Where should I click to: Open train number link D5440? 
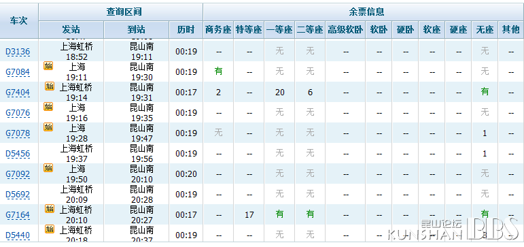pyautogui.click(x=18, y=235)
